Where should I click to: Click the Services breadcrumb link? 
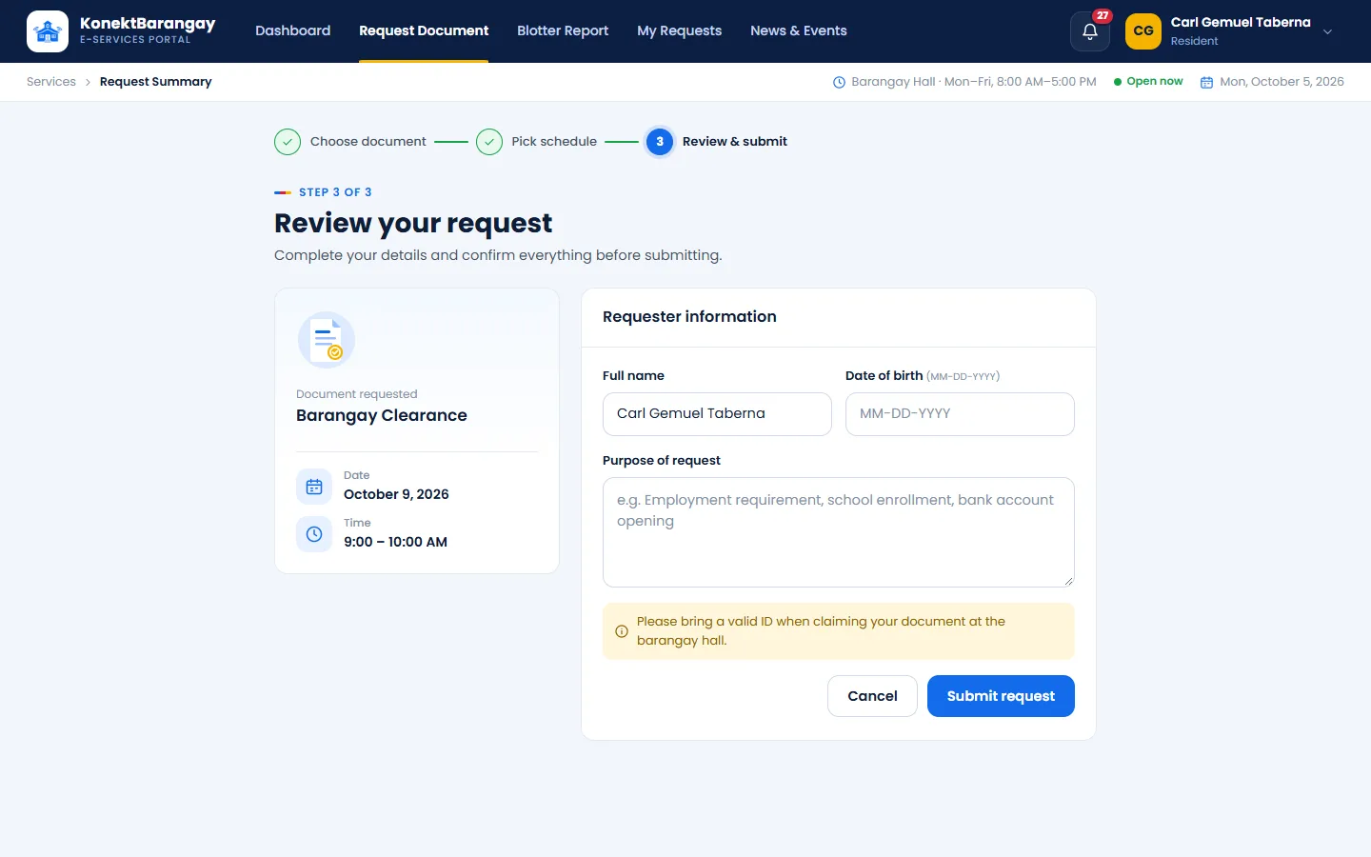click(x=51, y=82)
